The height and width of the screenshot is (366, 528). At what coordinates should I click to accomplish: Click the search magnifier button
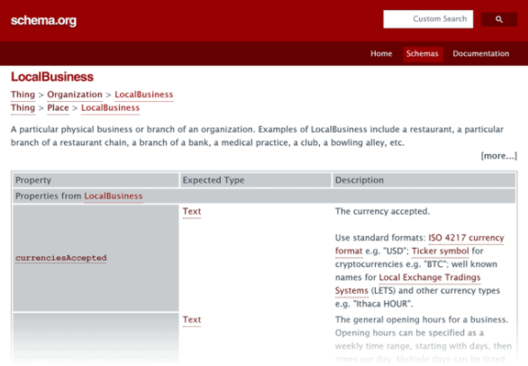pyautogui.click(x=499, y=19)
